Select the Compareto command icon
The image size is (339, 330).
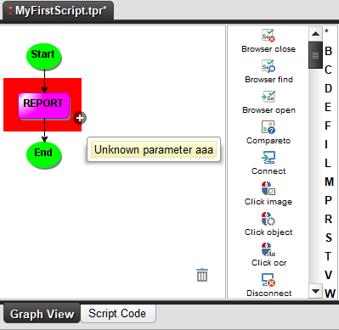pos(268,127)
